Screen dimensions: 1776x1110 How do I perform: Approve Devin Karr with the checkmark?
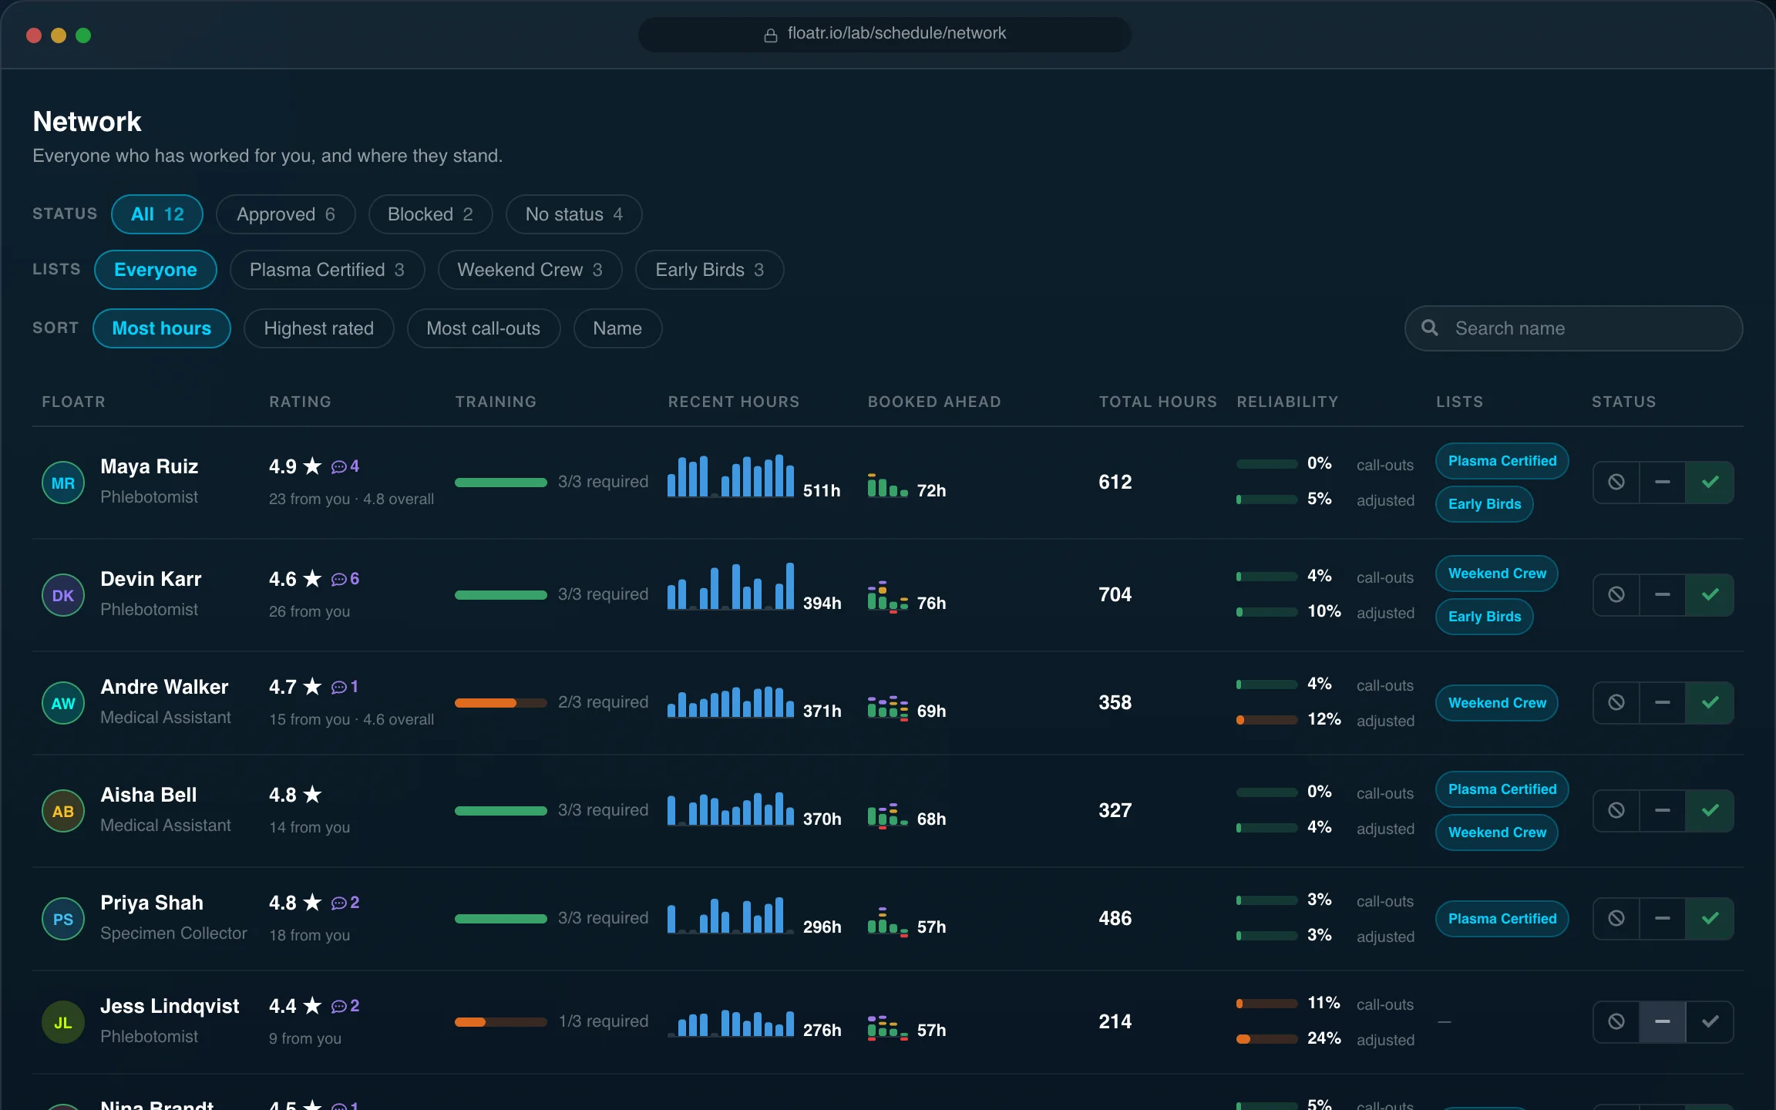[x=1710, y=594]
